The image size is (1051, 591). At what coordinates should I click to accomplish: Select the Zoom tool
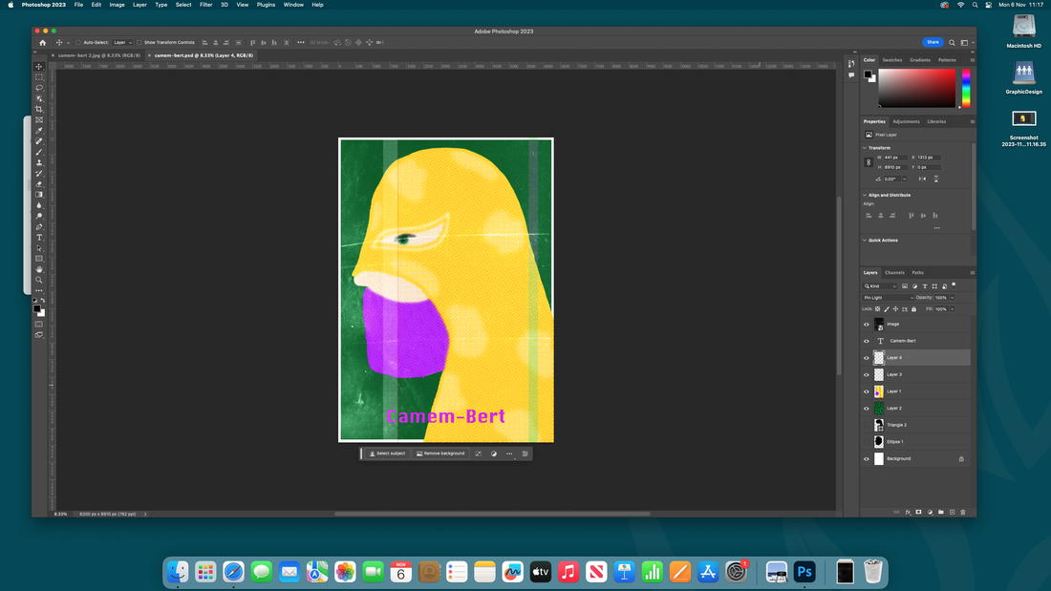[x=39, y=280]
